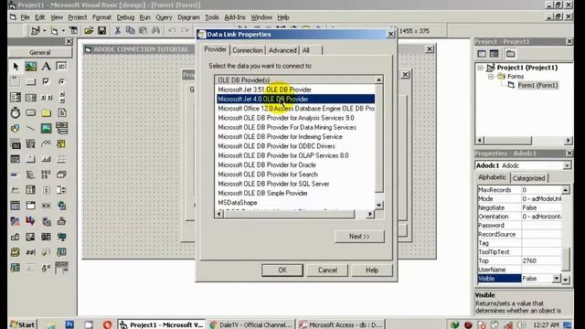Image resolution: width=585 pixels, height=329 pixels.
Task: Select the Shape control in the toolbox
Action: pyautogui.click(x=16, y=128)
